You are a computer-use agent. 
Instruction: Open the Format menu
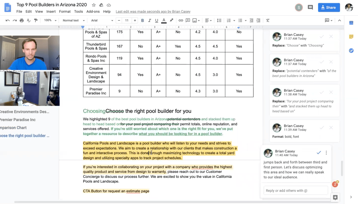click(65, 12)
